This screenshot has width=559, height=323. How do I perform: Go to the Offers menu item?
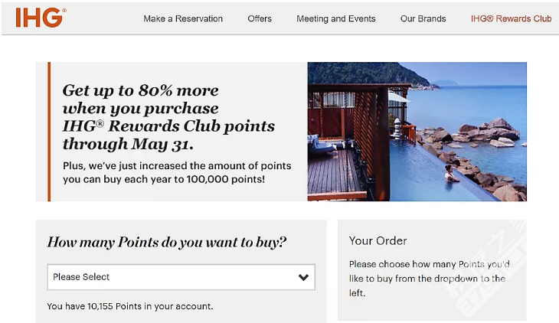260,18
